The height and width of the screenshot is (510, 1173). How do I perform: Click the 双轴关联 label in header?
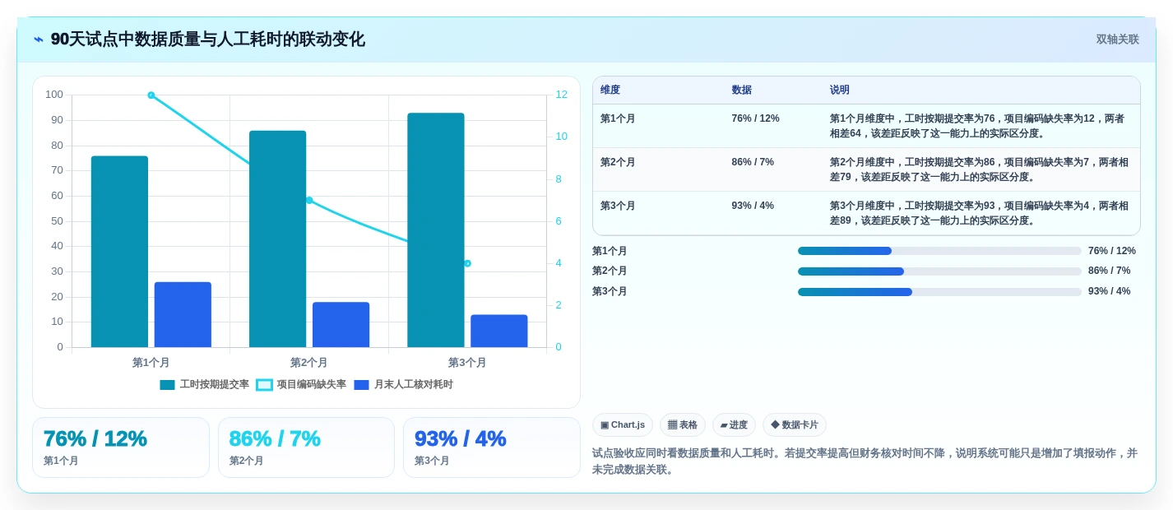(x=1117, y=39)
